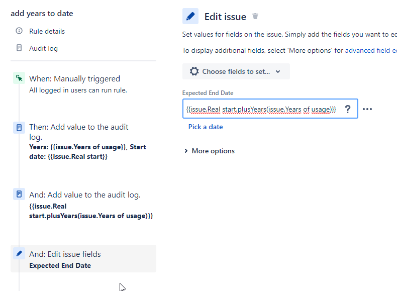Click the trash icon beside Edit issue
397x291 pixels.
[255, 17]
